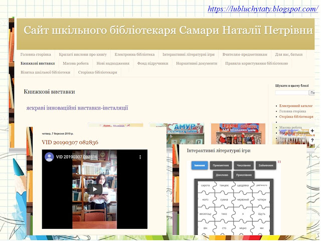Select Інтерактивні літературні ігри menu tab

click(189, 55)
